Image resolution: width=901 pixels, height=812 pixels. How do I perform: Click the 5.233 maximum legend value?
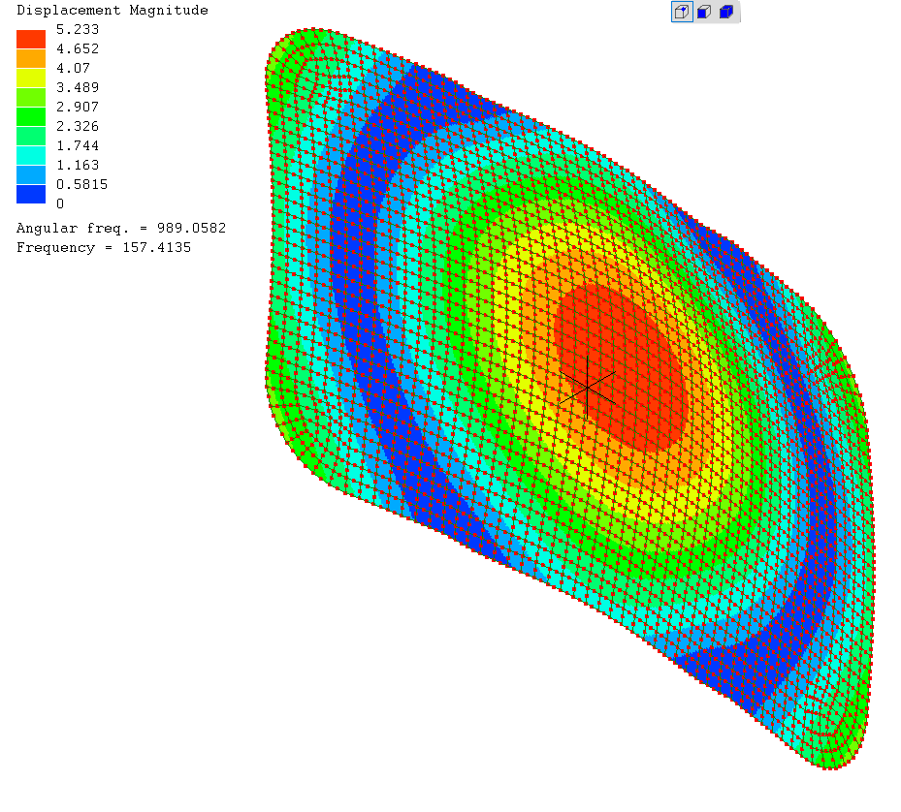(78, 29)
